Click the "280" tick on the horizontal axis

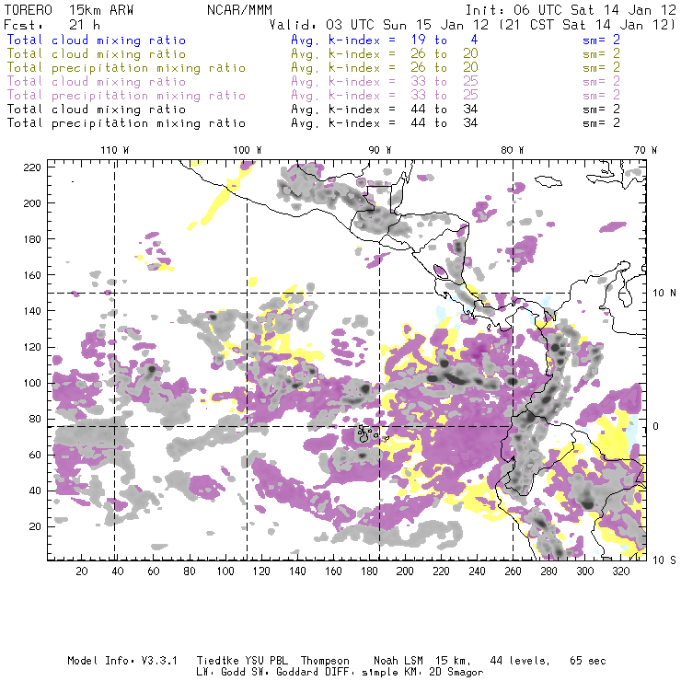click(x=549, y=571)
